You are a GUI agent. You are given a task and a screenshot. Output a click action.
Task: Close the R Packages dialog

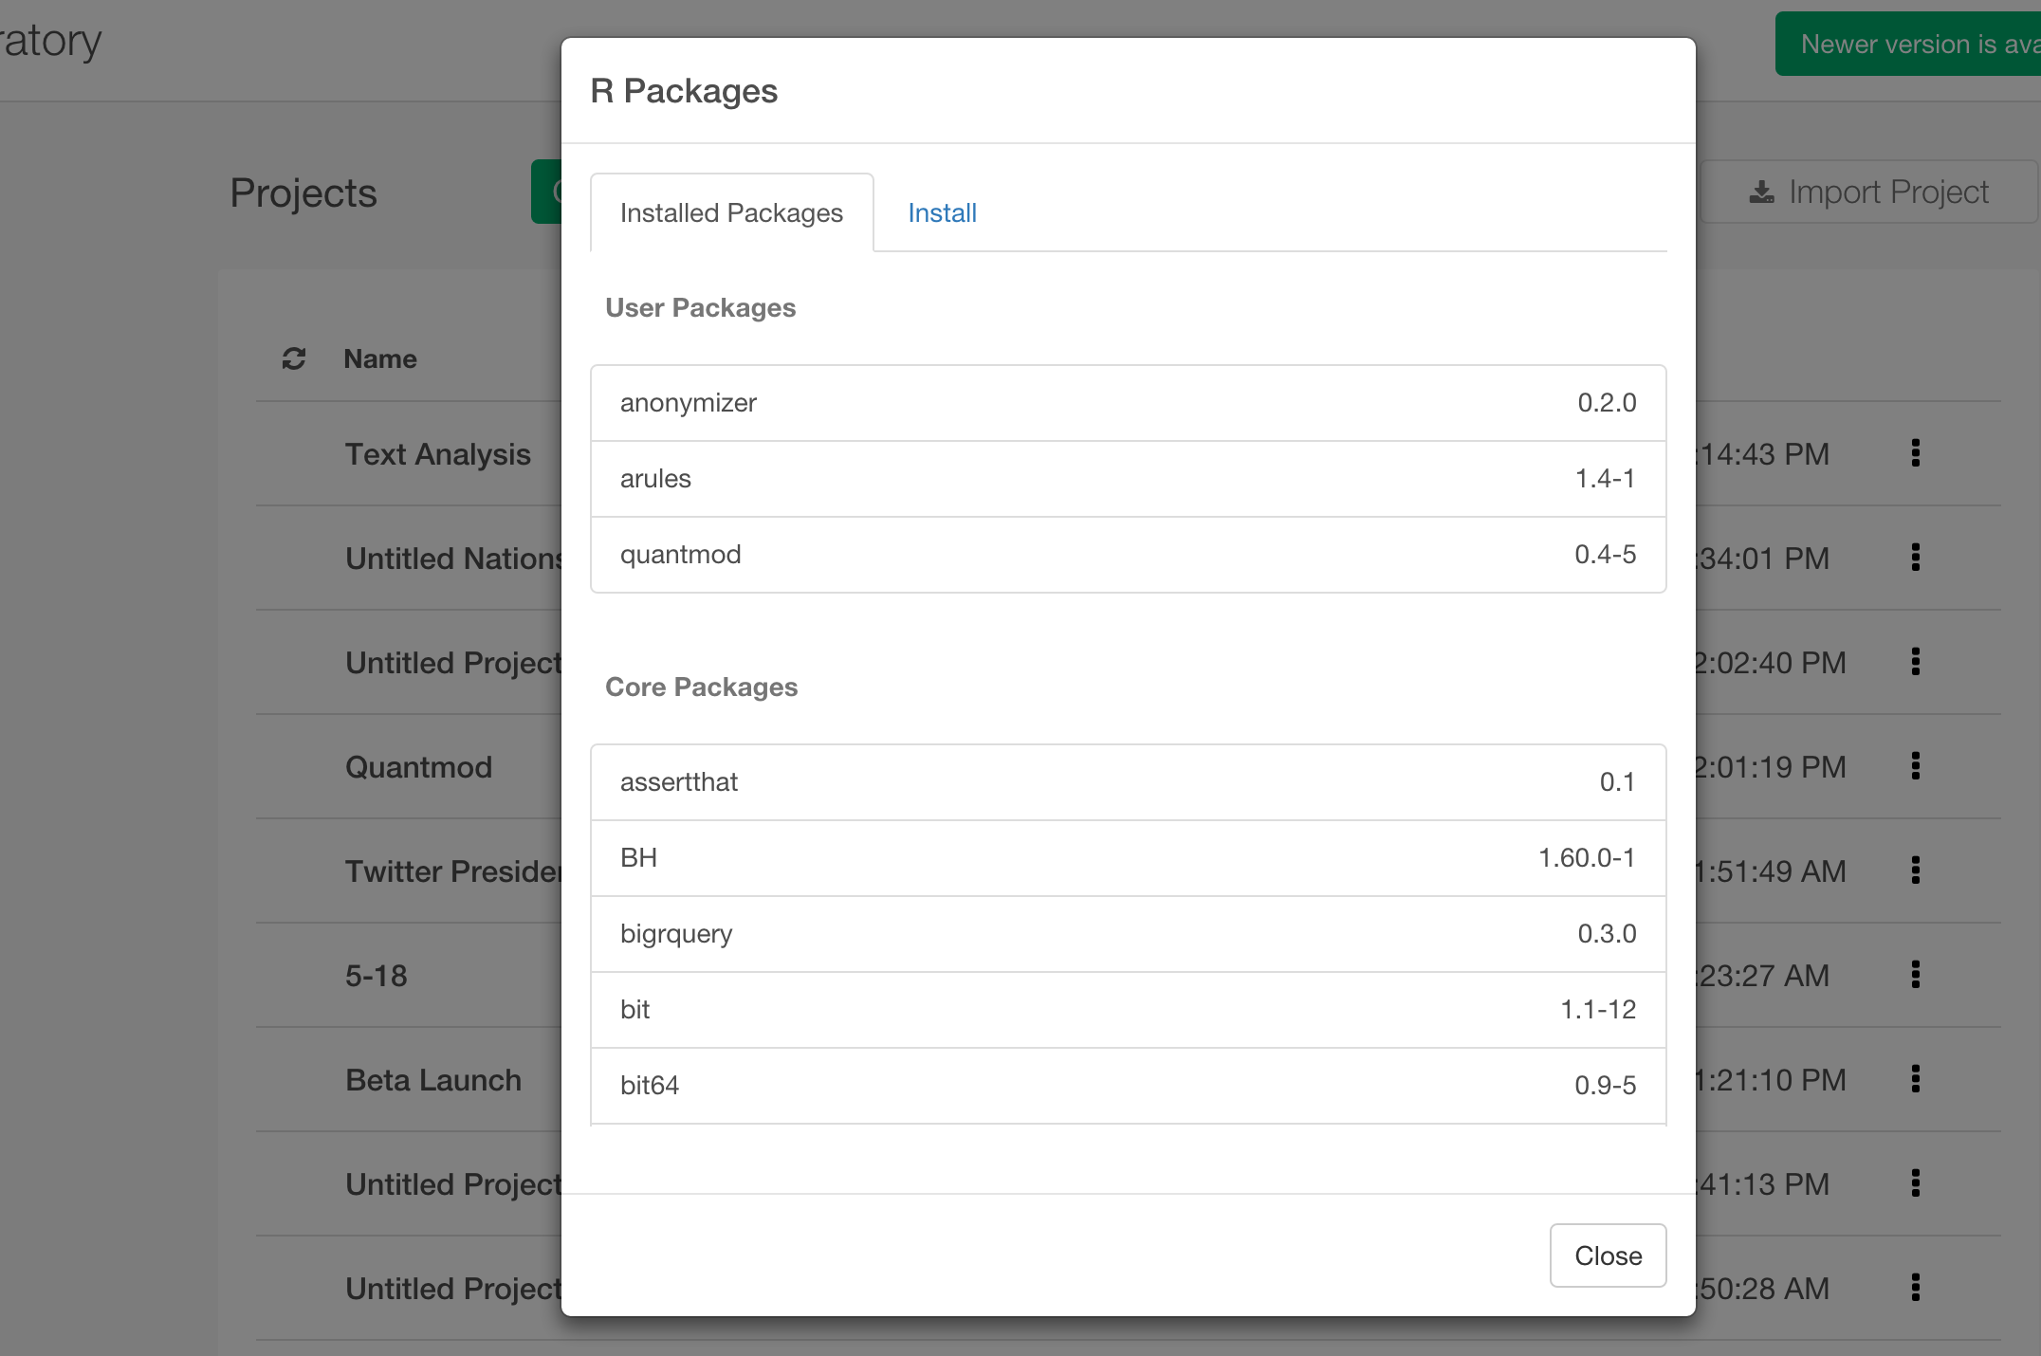point(1607,1255)
